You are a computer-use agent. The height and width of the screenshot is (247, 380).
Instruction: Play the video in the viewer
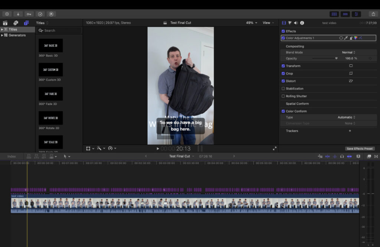[158, 149]
